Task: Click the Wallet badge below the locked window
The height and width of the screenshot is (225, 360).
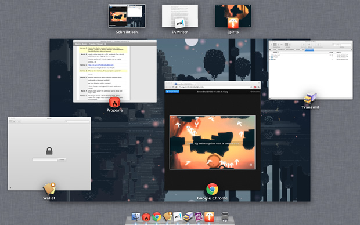Action: [49, 188]
